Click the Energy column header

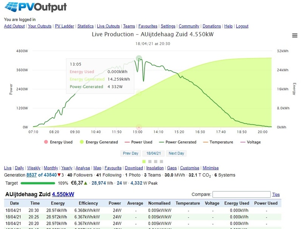click(x=58, y=203)
